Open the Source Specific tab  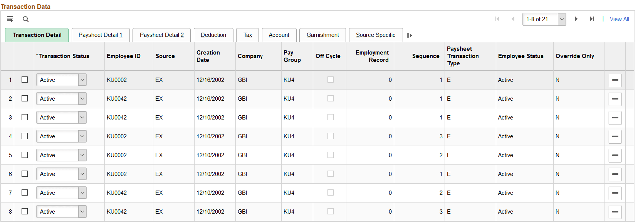pos(376,35)
